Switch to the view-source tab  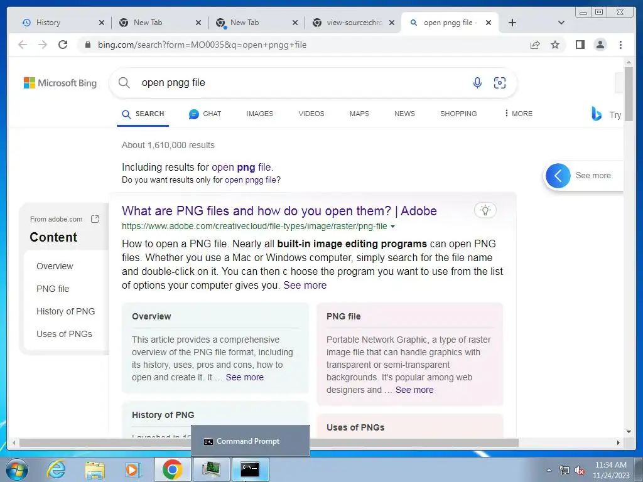pos(354,23)
